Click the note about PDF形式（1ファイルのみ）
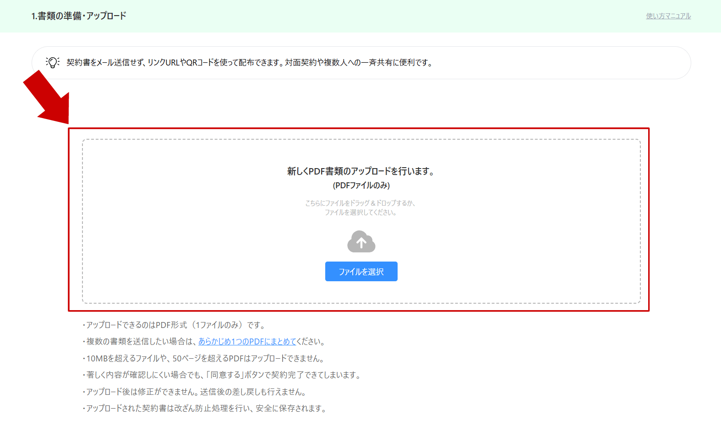The width and height of the screenshot is (721, 426). [x=174, y=325]
